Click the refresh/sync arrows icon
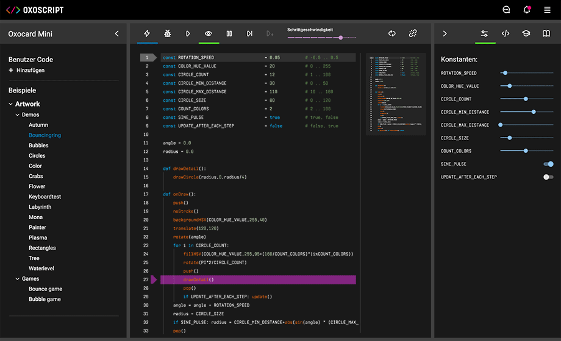Screen dimensions: 561x341 tap(392, 33)
